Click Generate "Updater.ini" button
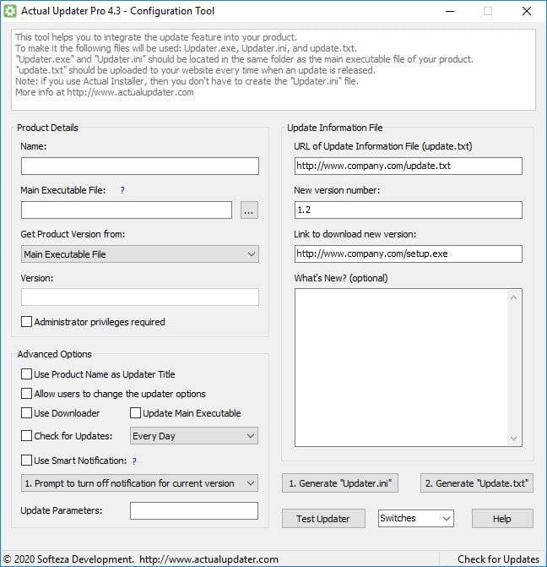 coord(339,483)
